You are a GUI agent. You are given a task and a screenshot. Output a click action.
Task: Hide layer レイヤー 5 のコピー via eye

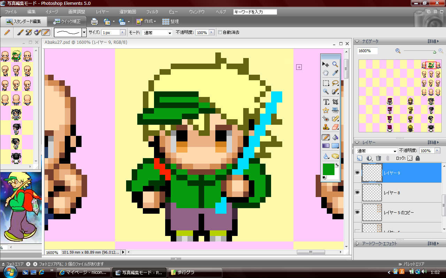pos(357,212)
